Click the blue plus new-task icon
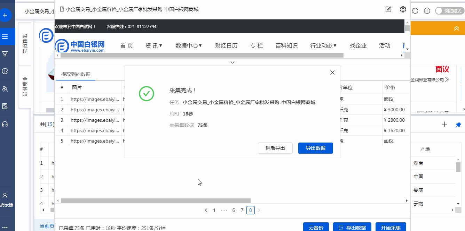Screen dimensions: 465x231 (5, 15)
